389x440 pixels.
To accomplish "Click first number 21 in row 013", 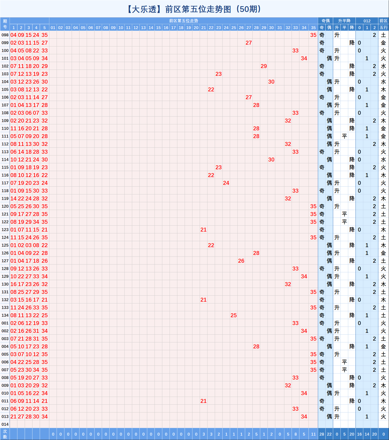I will [14, 417].
